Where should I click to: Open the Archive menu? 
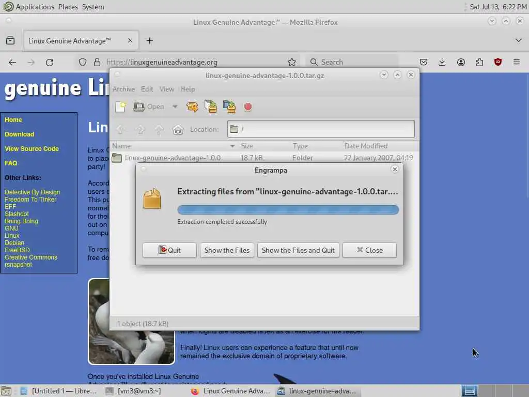click(x=123, y=89)
